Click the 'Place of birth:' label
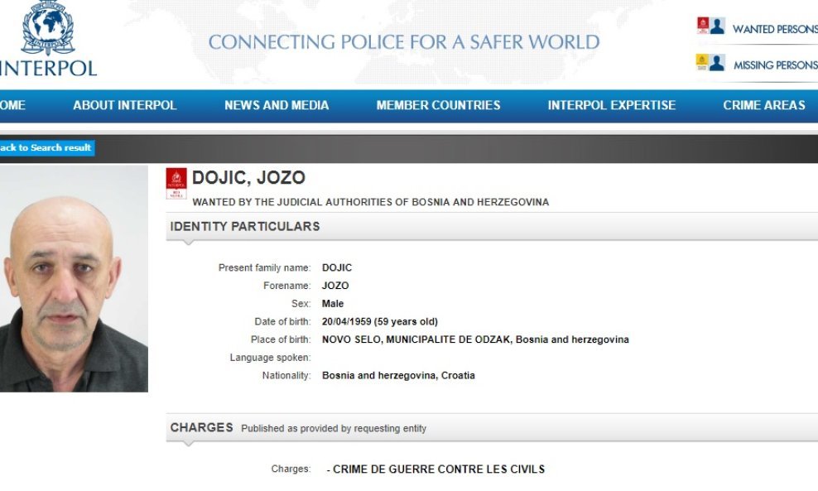Screen dimensions: 818x491 click(x=281, y=339)
